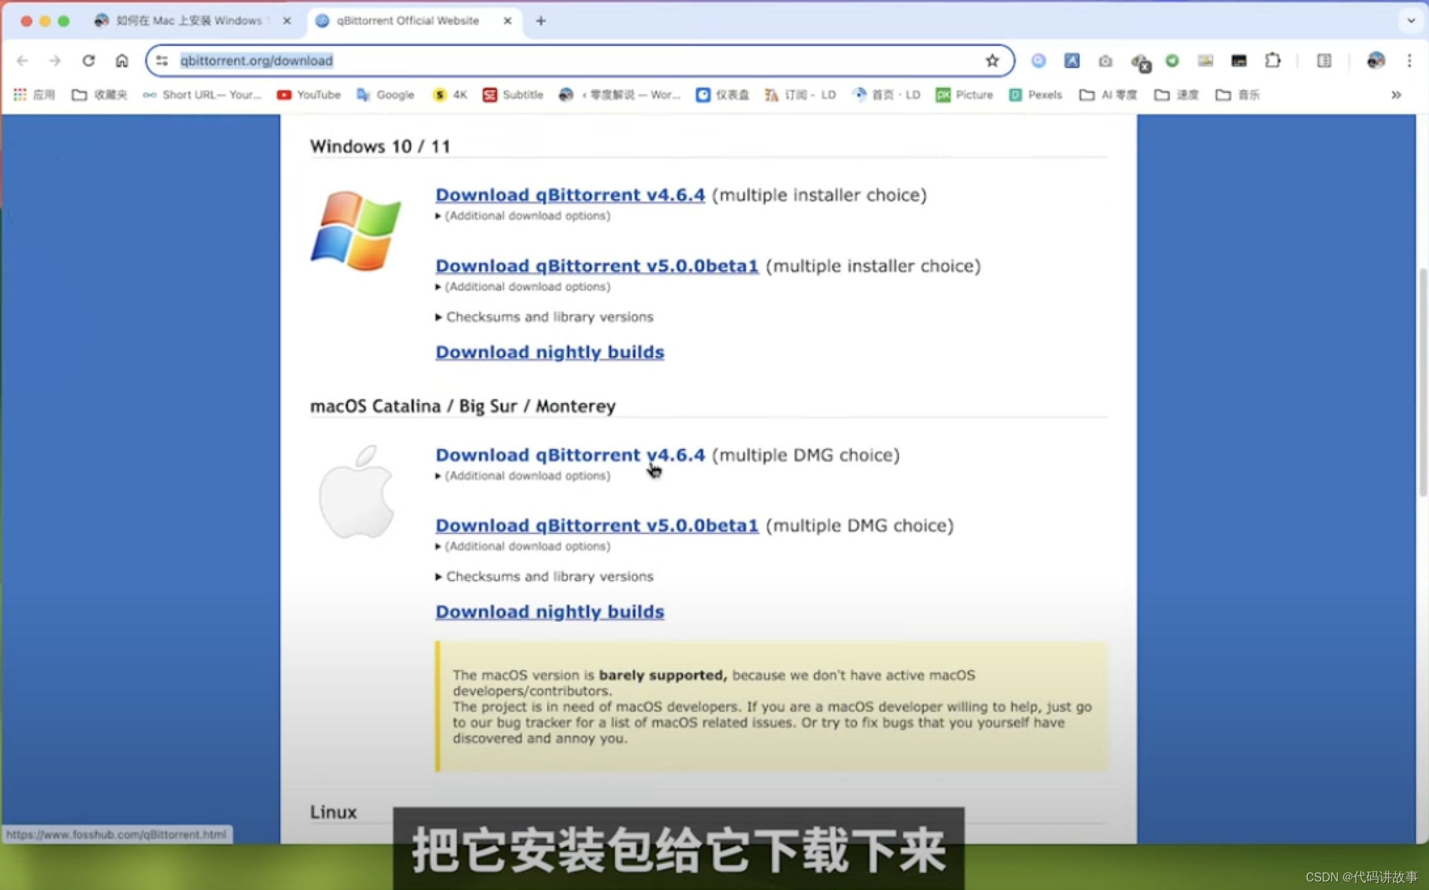Open the browser home page icon
This screenshot has width=1429, height=890.
click(x=122, y=61)
